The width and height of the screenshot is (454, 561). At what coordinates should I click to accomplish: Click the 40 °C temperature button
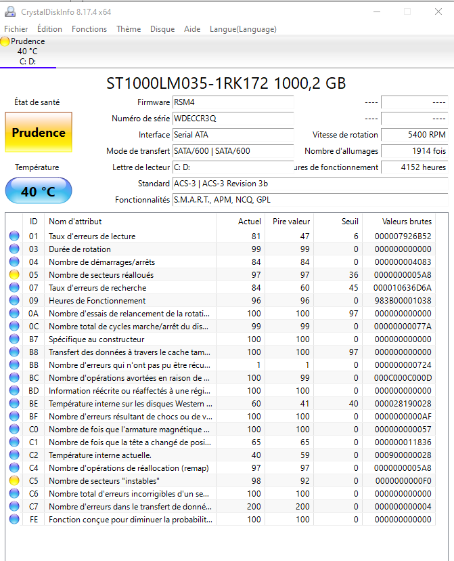coord(39,191)
